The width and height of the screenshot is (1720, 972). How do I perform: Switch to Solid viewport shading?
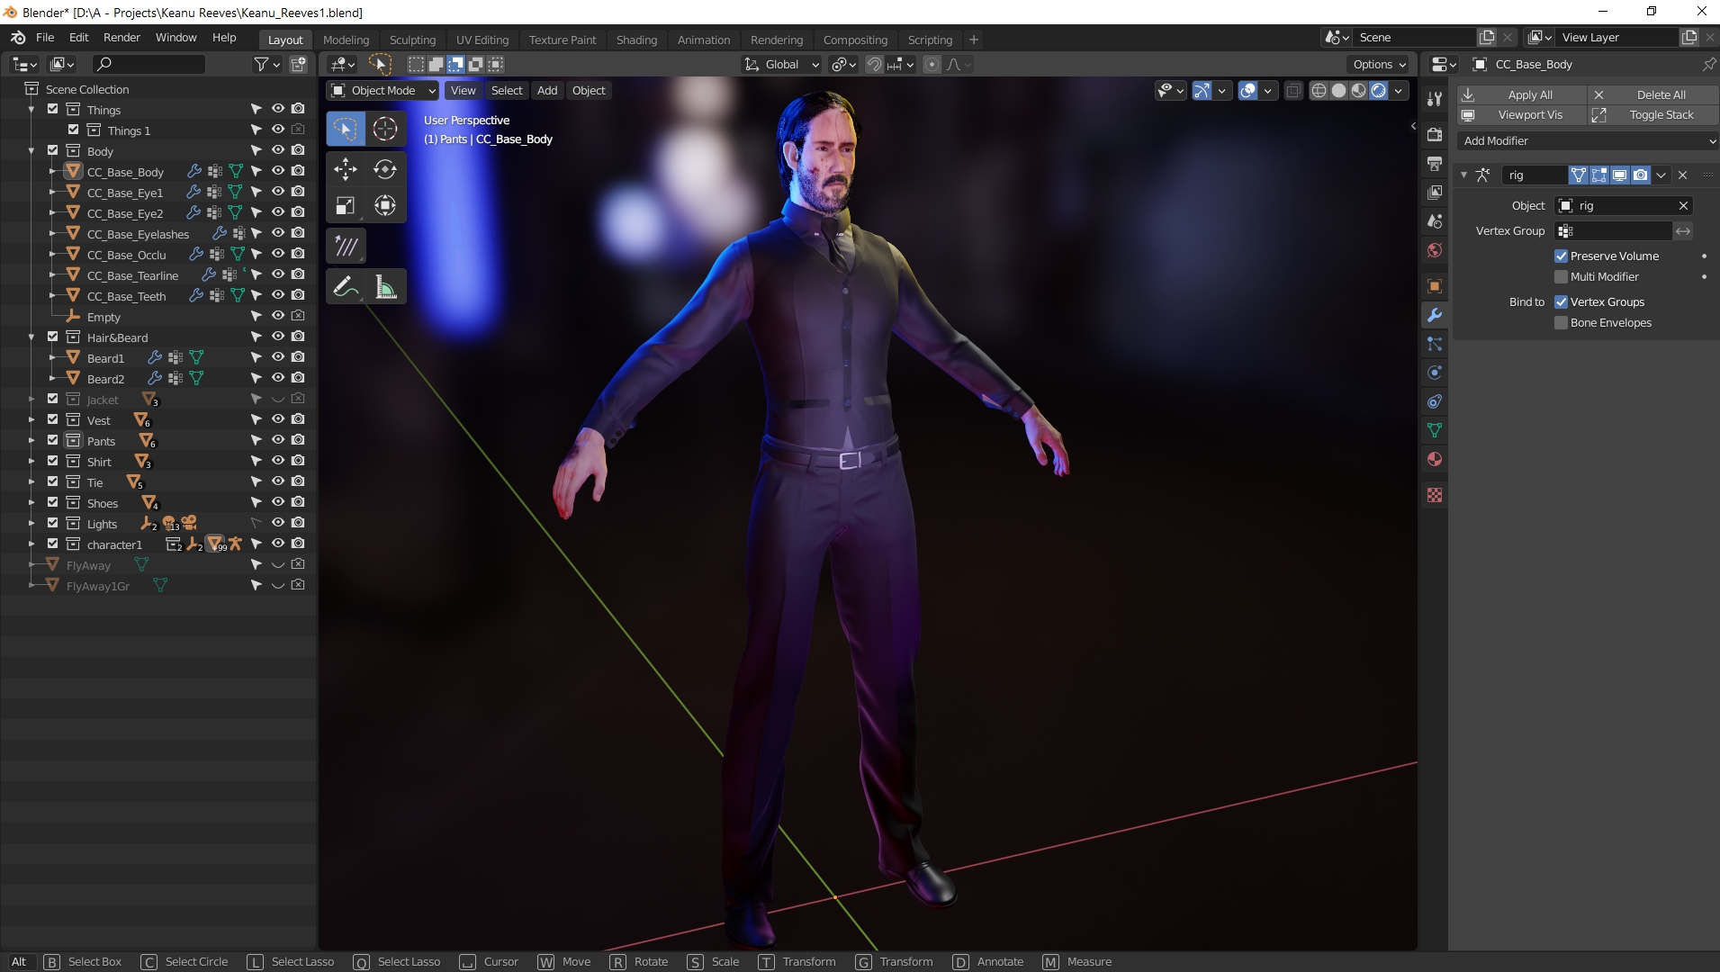click(1338, 90)
